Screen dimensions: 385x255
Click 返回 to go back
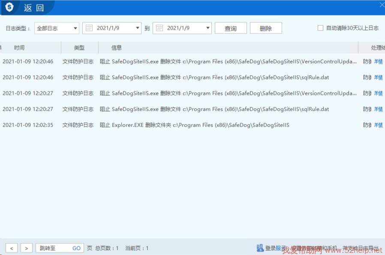[x=33, y=7]
